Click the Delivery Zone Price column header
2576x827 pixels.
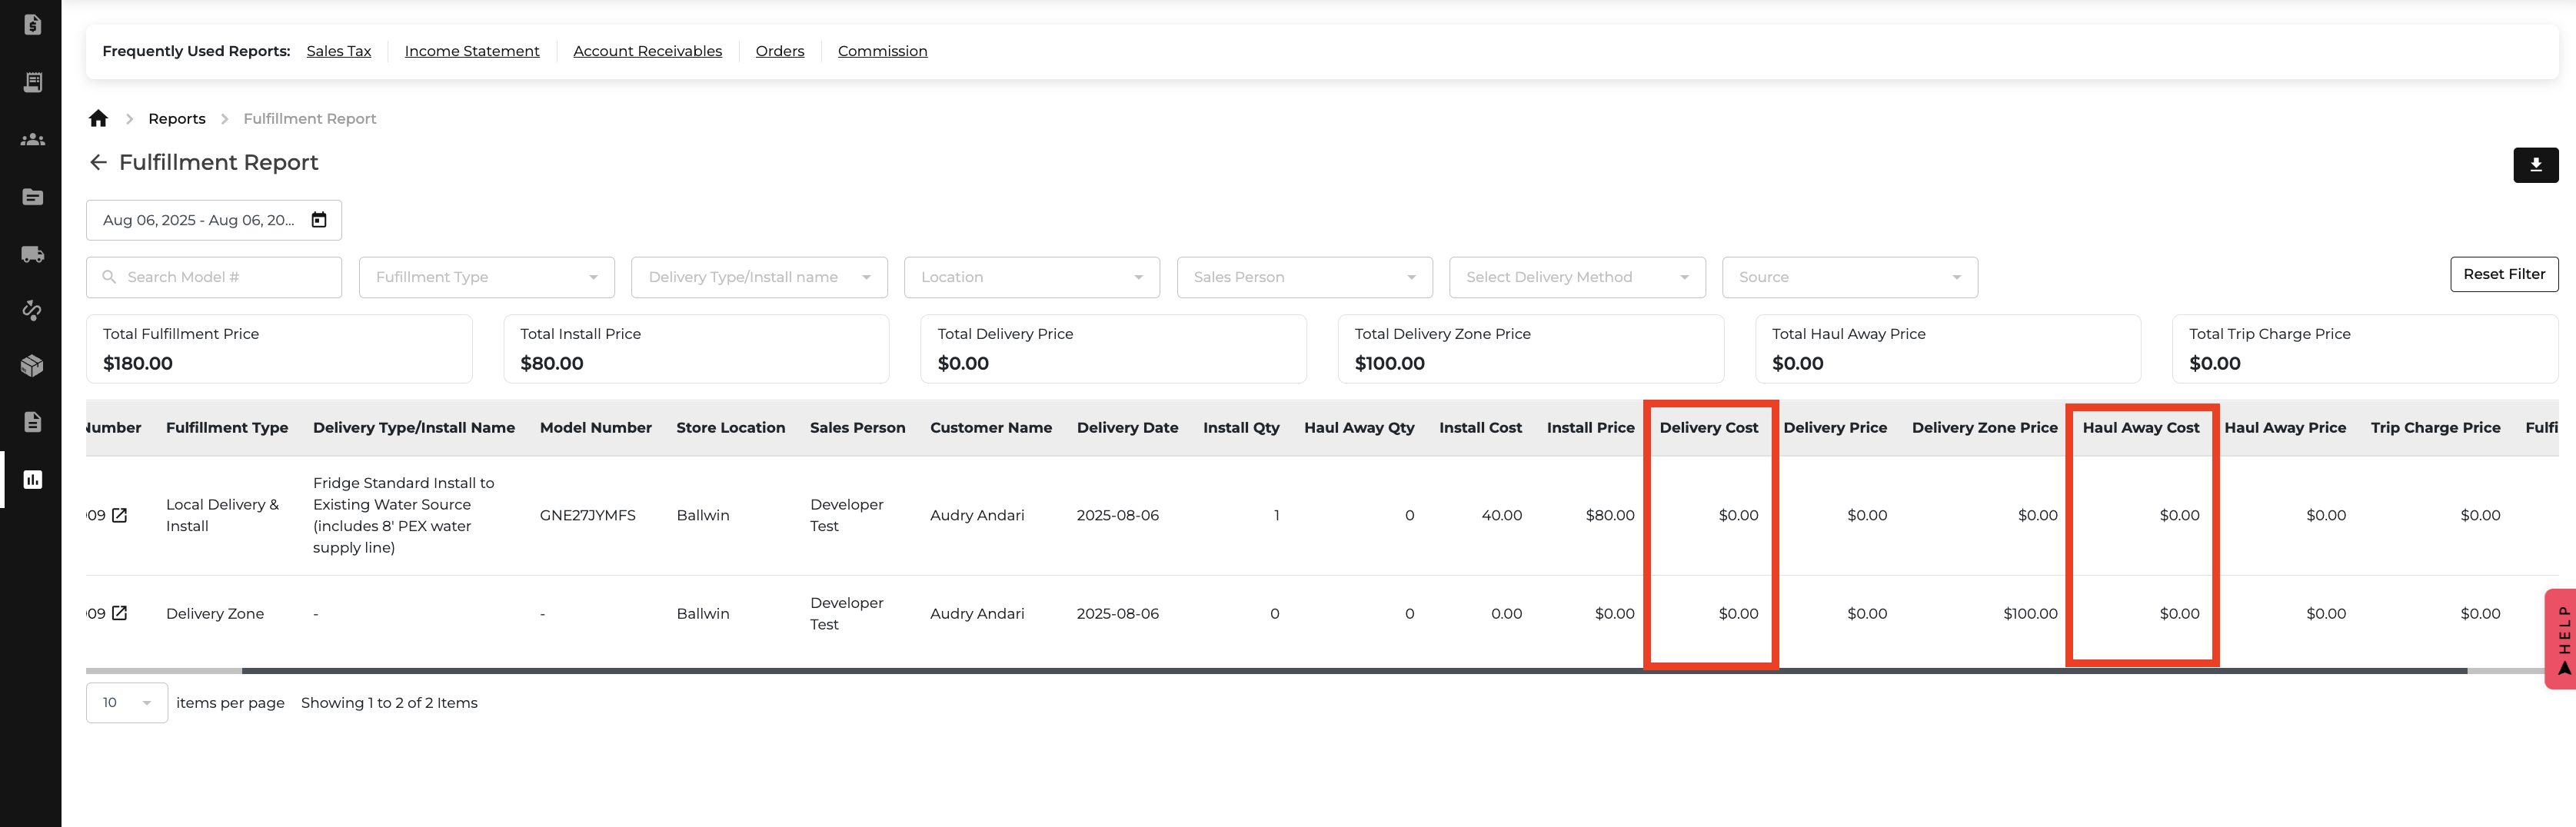1985,428
